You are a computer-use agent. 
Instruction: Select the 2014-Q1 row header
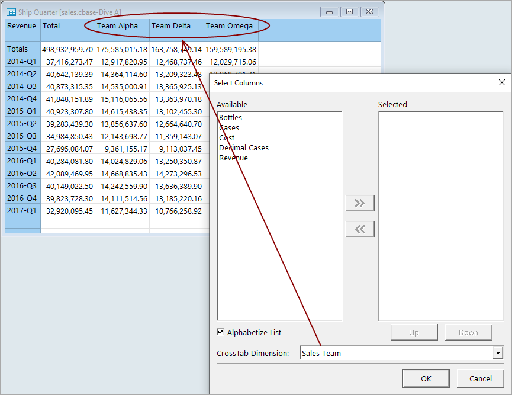[x=22, y=62]
